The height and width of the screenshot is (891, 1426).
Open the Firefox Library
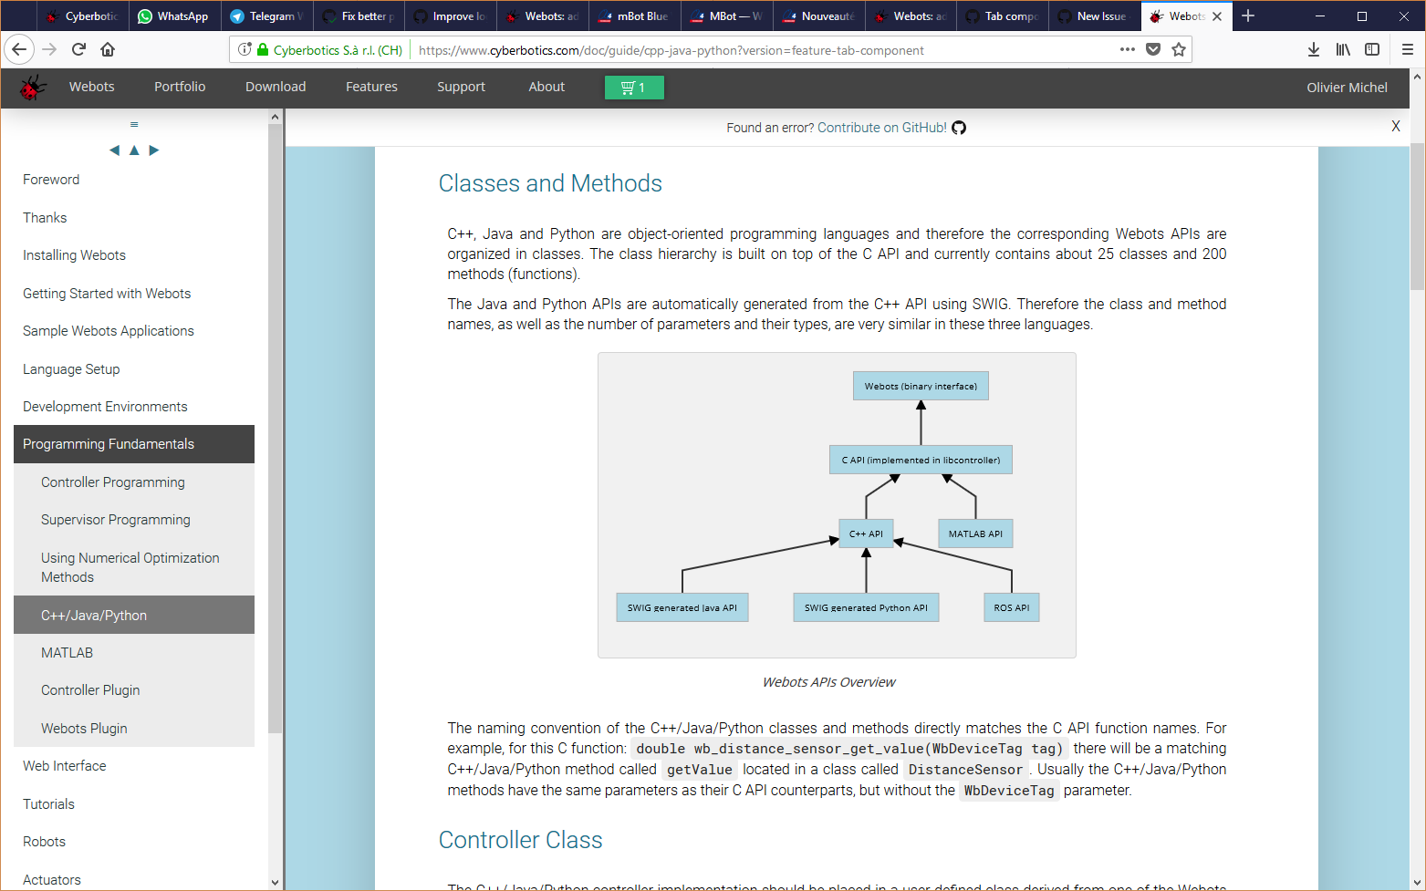(1342, 49)
